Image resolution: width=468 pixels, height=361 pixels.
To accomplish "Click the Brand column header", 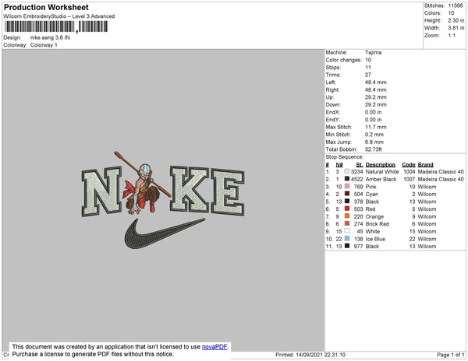I will (x=426, y=165).
